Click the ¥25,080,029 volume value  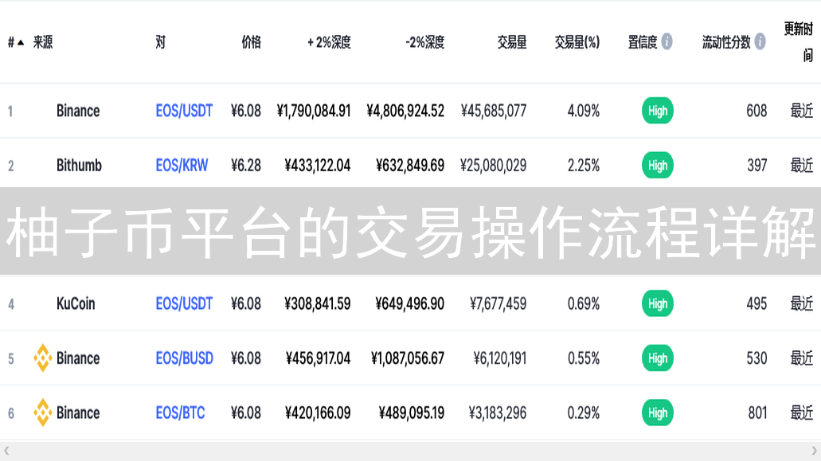pos(493,166)
